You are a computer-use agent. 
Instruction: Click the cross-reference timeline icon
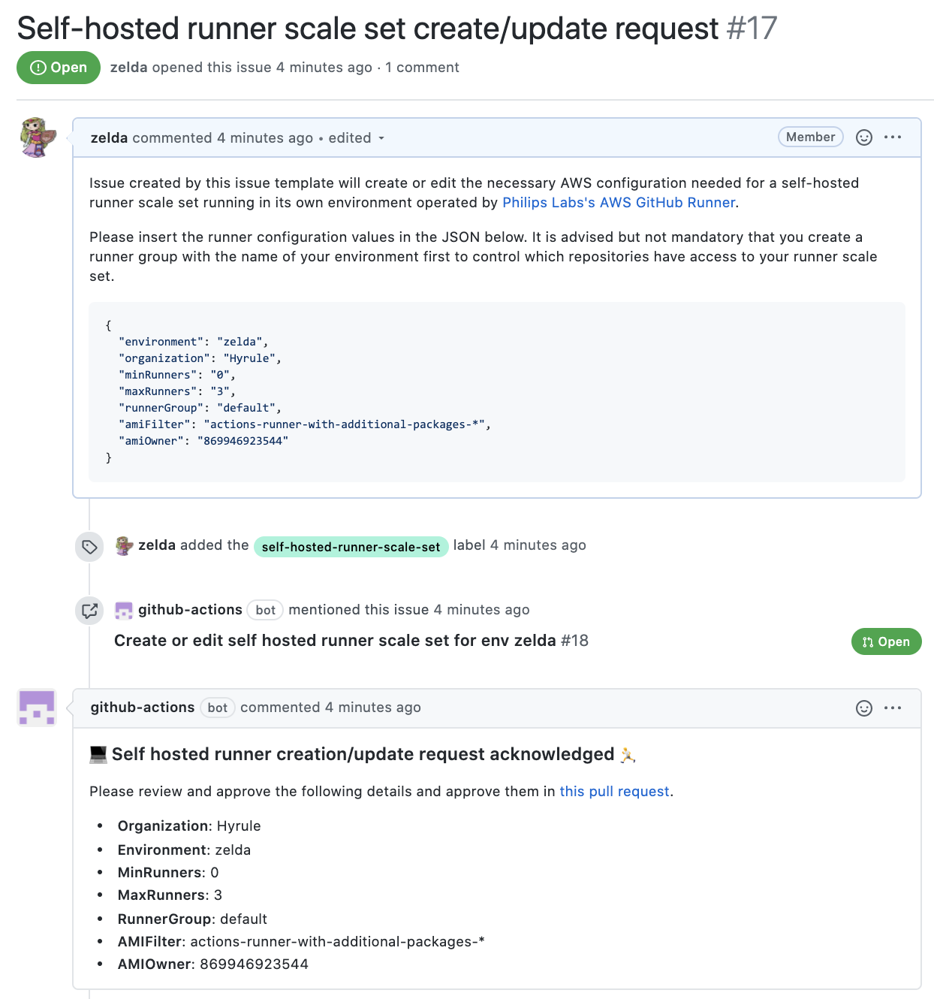click(x=89, y=611)
